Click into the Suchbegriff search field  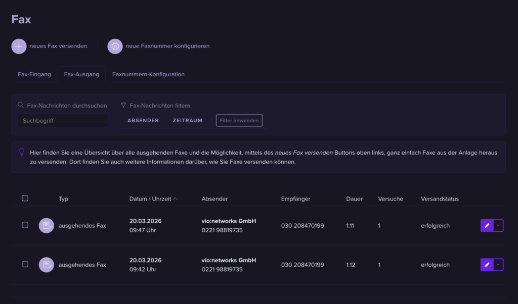coord(63,121)
